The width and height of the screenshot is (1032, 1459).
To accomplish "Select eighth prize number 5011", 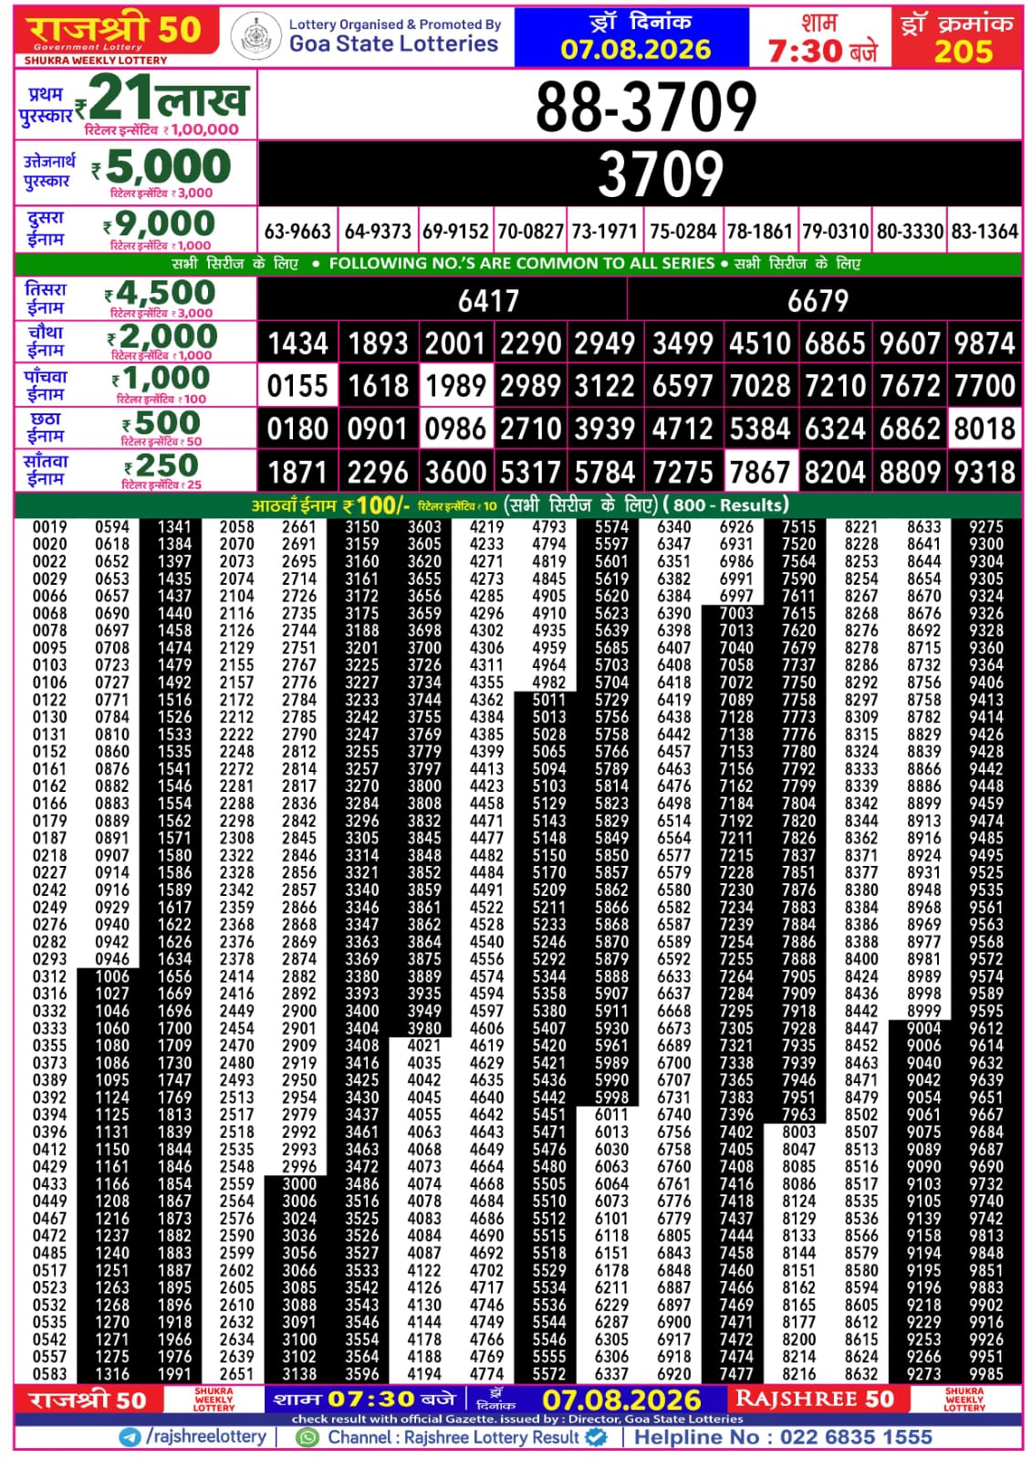I will [x=549, y=700].
